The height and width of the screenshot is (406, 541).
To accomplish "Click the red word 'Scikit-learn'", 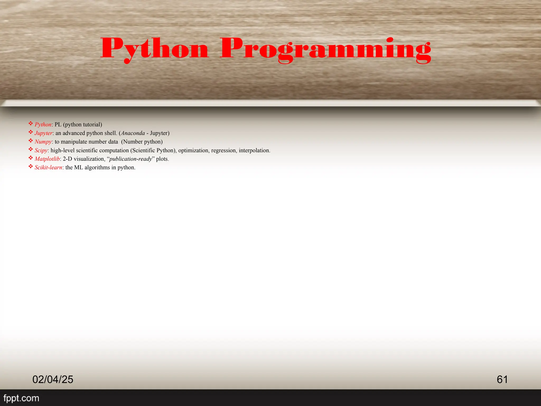I will 48,168.
